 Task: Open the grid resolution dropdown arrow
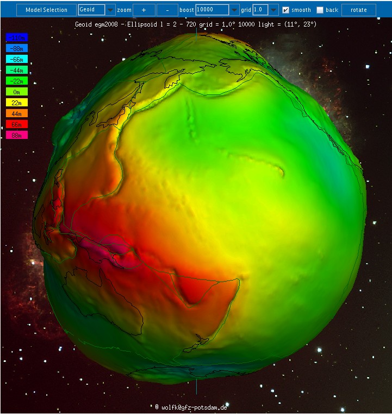click(273, 10)
